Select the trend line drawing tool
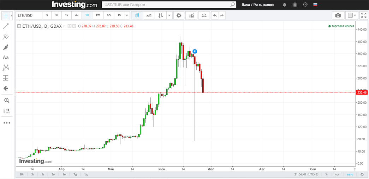This screenshot has width=369, height=179. coord(6,26)
